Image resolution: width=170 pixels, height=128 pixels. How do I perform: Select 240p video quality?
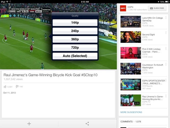[x=75, y=31]
